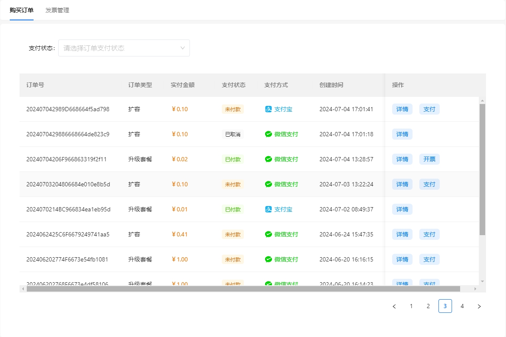This screenshot has height=337, width=506.
Task: Click the previous page arrow icon
Action: tap(394, 306)
